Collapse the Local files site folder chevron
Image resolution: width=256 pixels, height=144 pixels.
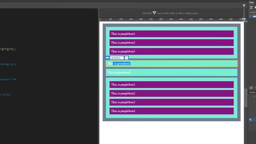click(x=250, y=16)
